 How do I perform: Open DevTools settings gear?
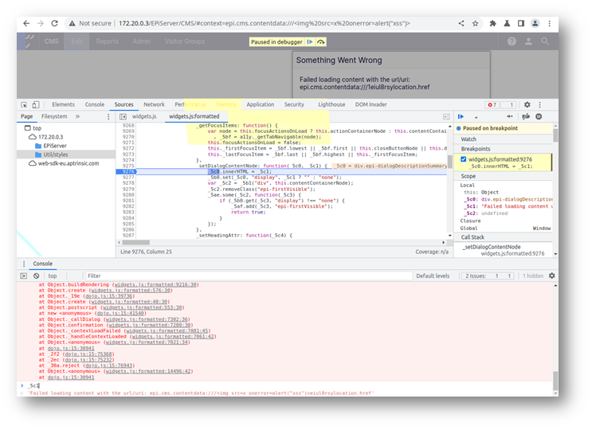[527, 104]
